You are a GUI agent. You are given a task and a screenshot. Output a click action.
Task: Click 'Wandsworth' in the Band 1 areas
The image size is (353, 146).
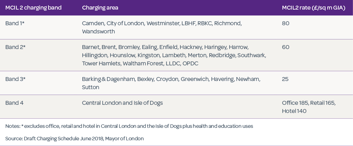click(x=98, y=32)
